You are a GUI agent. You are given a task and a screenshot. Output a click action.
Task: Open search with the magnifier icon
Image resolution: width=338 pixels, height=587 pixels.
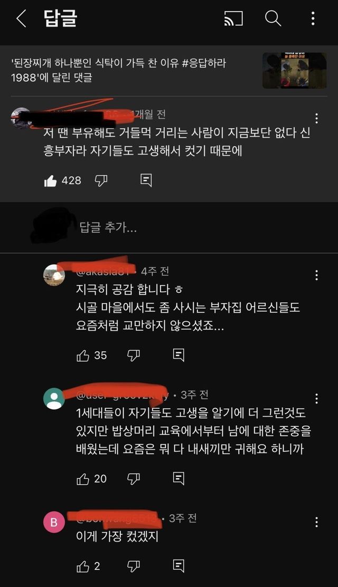coord(273,18)
